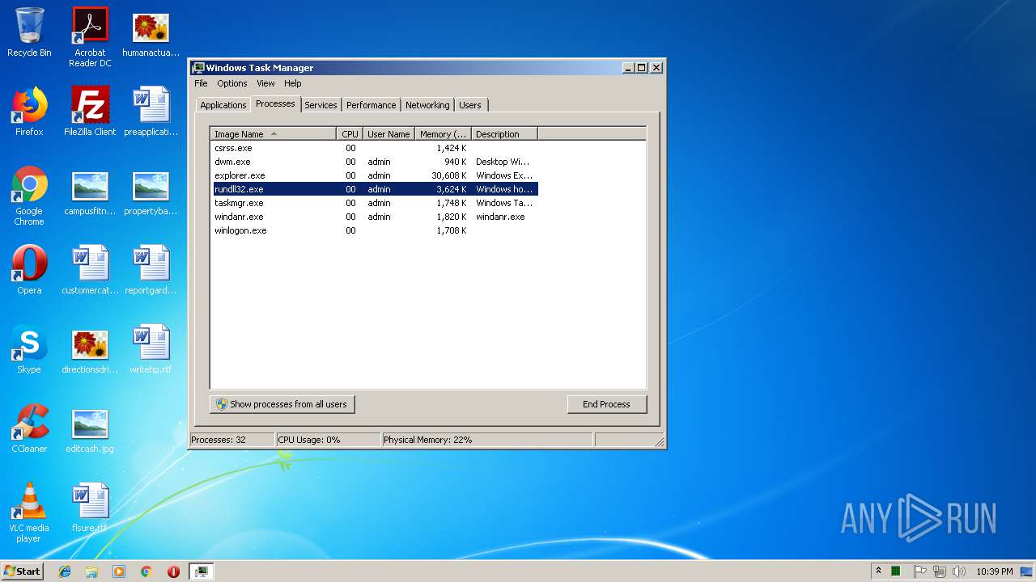Click the End Process button
This screenshot has width=1036, height=582.
[606, 404]
